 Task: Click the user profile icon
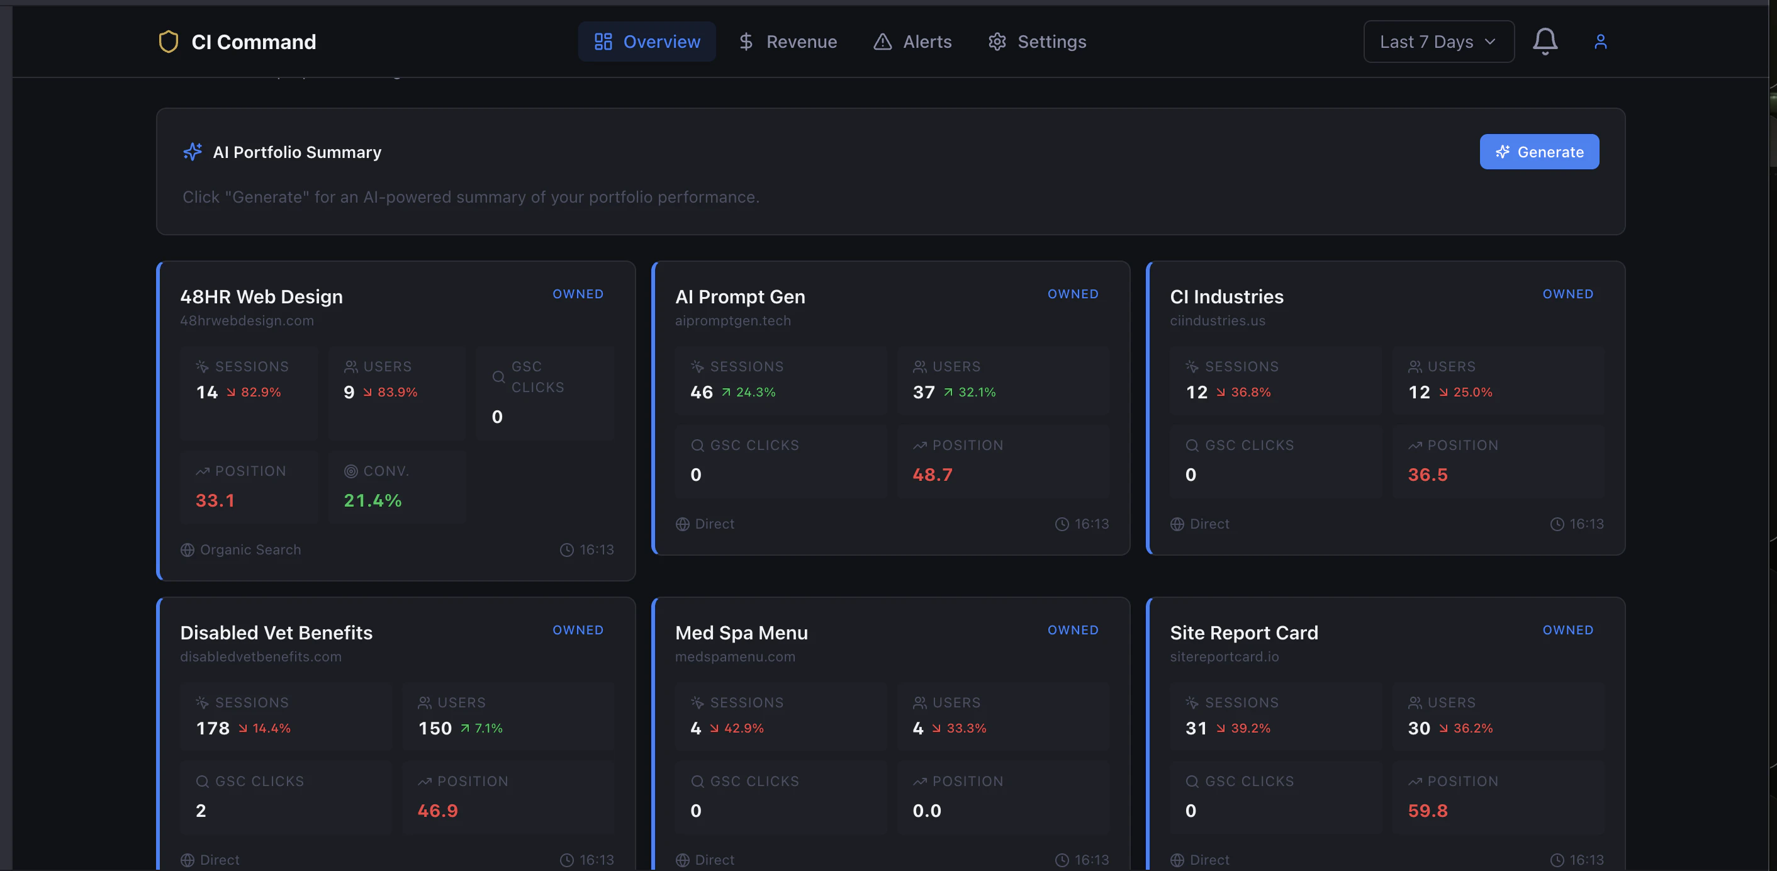(1601, 42)
